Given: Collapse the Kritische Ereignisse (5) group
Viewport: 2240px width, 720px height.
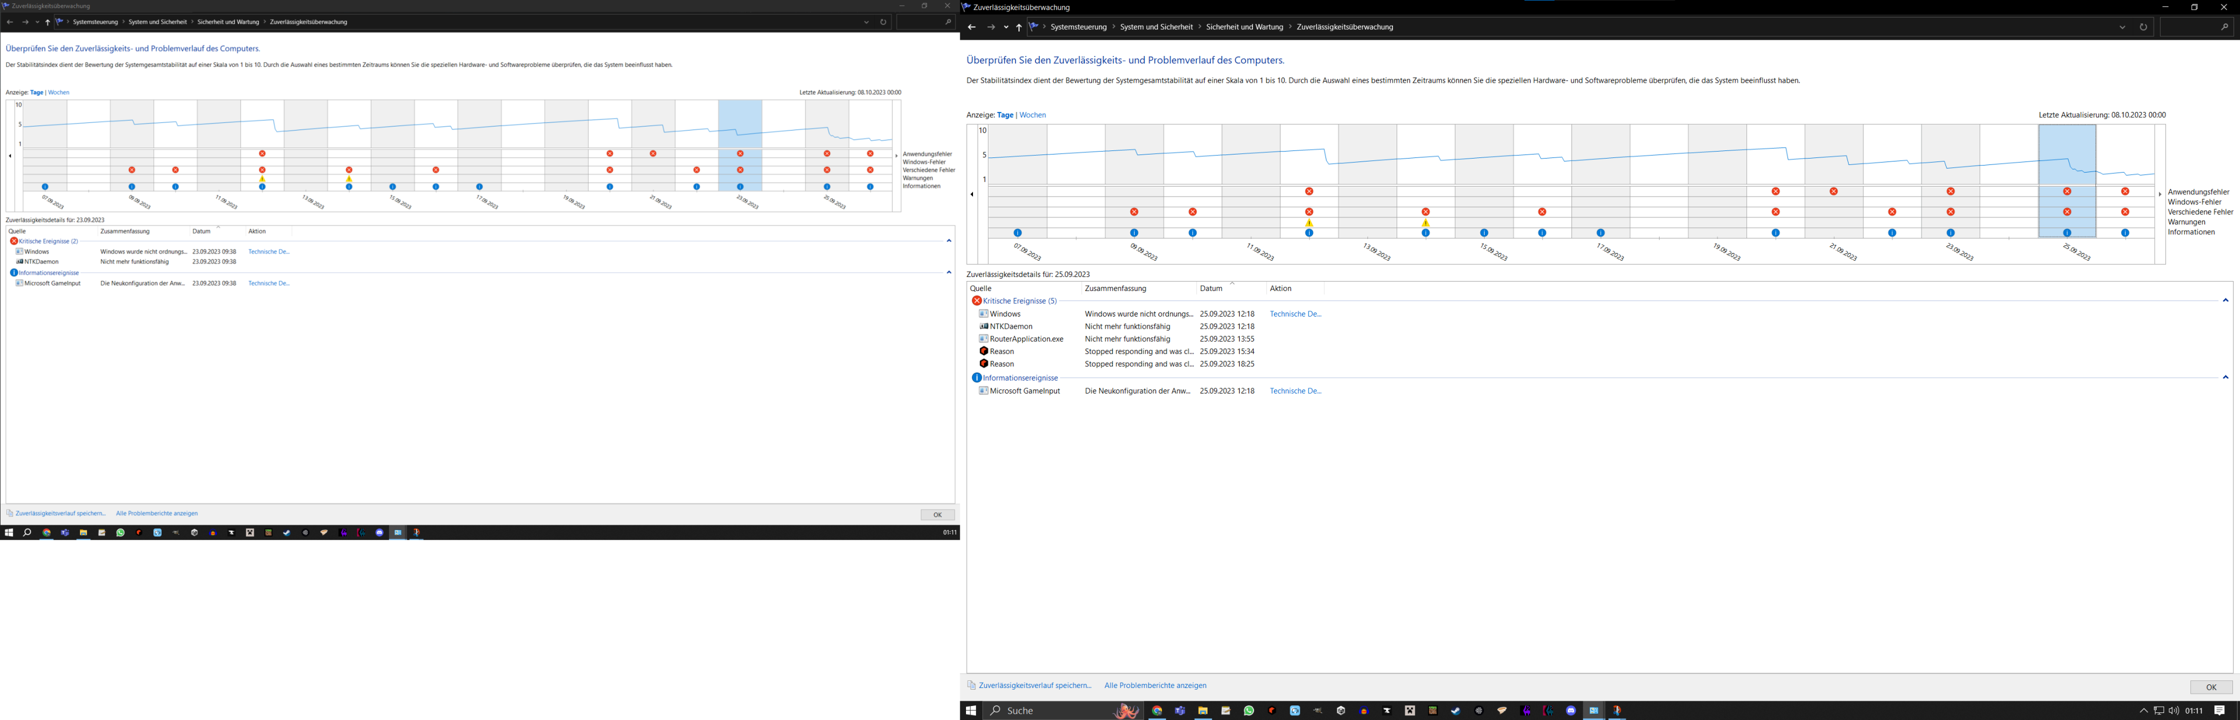Looking at the screenshot, I should coord(2225,301).
